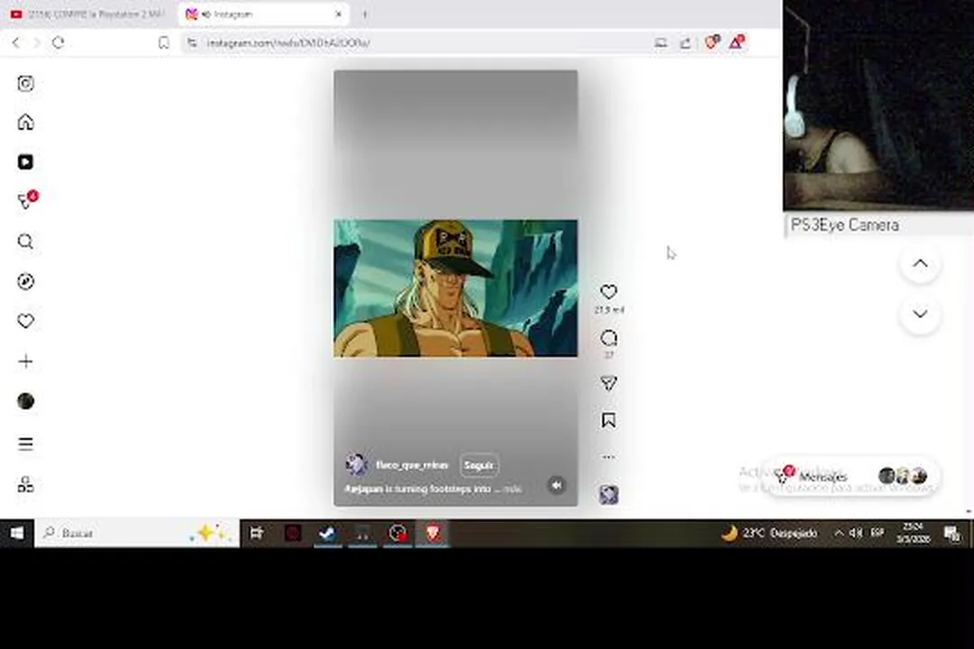Follow the account with Seguir button

tap(479, 465)
